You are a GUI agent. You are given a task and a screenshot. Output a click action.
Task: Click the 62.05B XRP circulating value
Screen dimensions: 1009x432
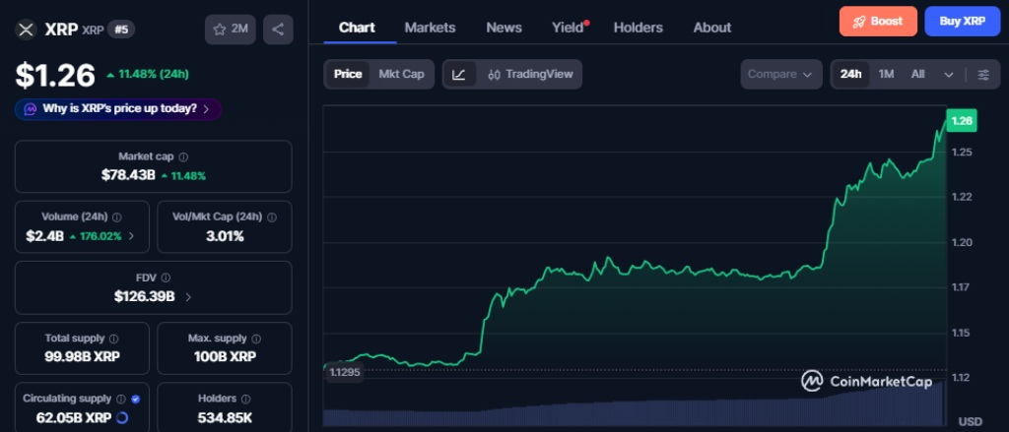(74, 418)
